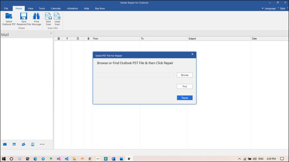Click the 4:29 PM taskbar clock
Viewport: 289px width, 162px height.
(271, 159)
